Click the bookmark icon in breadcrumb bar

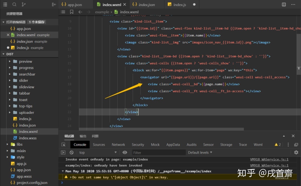[72, 12]
